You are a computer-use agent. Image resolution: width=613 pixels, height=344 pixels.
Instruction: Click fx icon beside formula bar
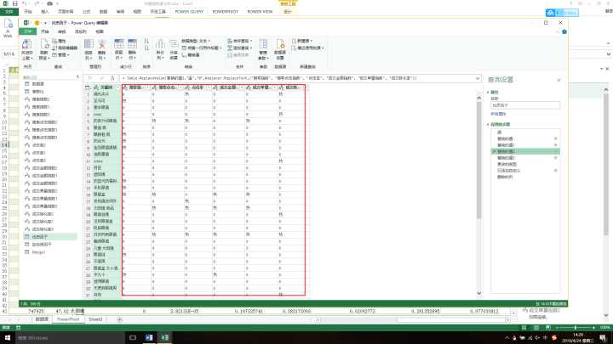pos(112,78)
